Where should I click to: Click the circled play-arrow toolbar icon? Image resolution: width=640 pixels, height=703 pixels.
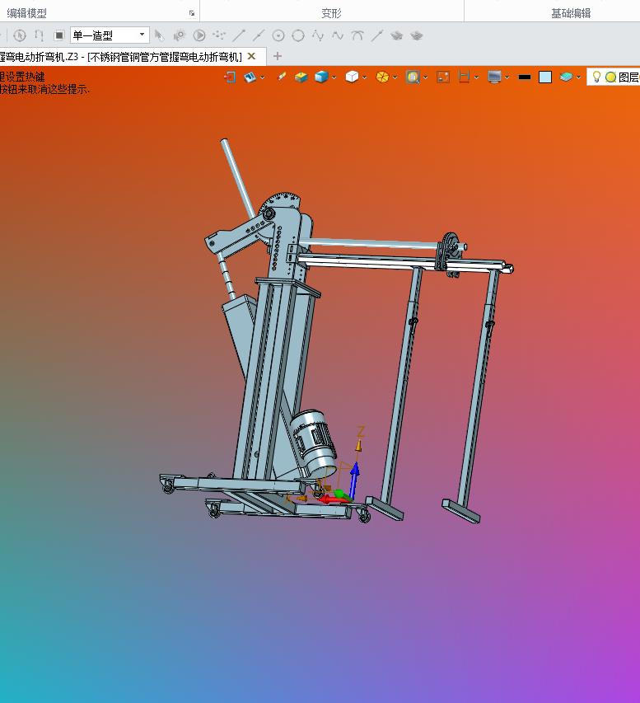(199, 35)
